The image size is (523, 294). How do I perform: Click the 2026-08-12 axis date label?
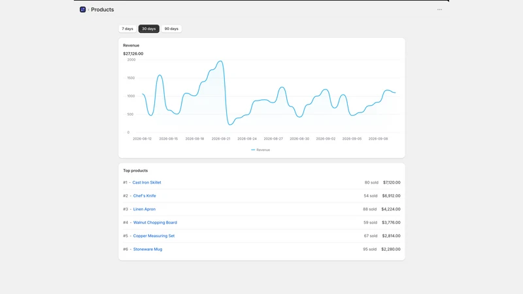coord(142,139)
